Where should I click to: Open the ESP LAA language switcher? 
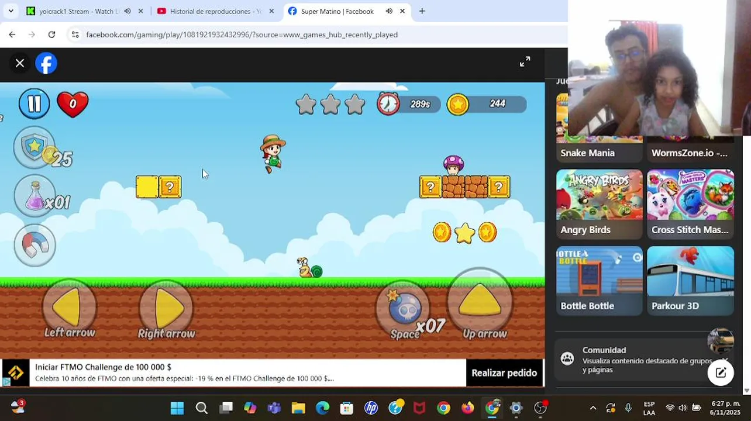click(649, 408)
